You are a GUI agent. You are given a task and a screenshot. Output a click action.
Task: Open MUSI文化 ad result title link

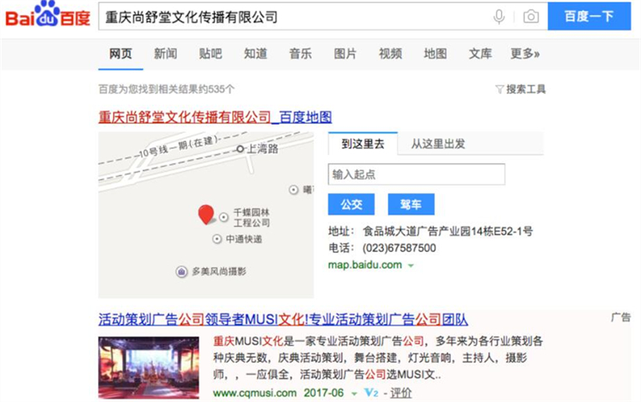coord(283,319)
